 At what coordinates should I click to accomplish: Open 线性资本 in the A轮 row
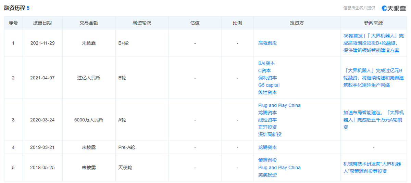click(x=267, y=120)
